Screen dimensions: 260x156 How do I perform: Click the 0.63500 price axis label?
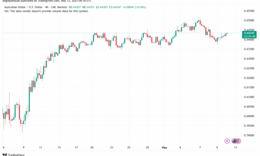coord(249,49)
